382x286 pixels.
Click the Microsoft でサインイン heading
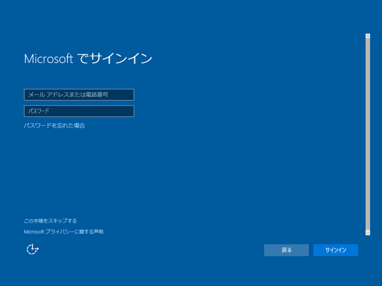pyautogui.click(x=88, y=58)
